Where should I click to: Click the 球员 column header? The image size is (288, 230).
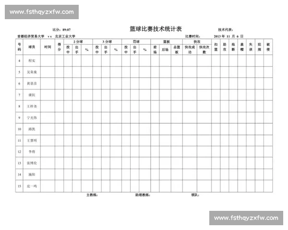[x=32, y=47]
